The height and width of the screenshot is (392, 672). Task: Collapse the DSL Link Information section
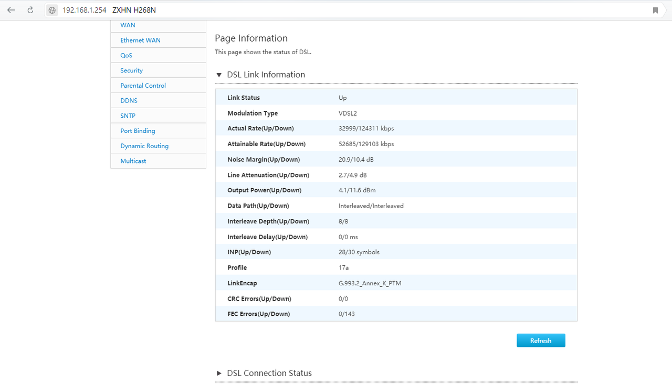[219, 75]
